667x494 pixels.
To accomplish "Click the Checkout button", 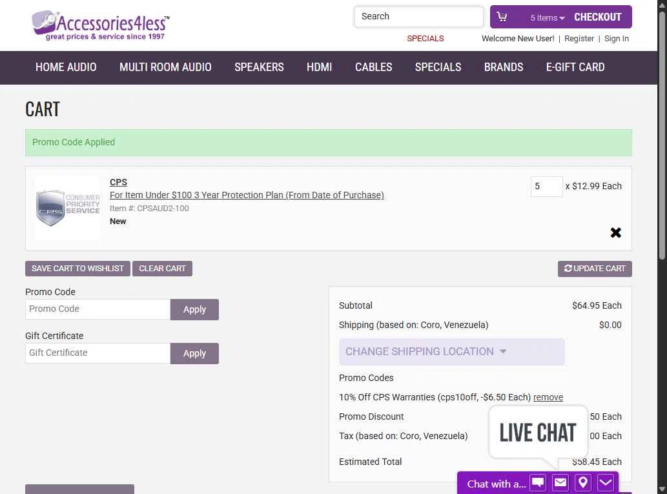I will point(598,17).
